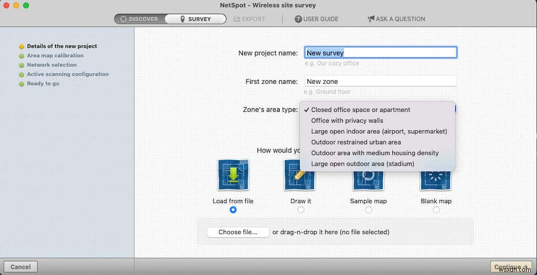537x275 pixels.
Task: Click the Draw it label
Action: [300, 201]
